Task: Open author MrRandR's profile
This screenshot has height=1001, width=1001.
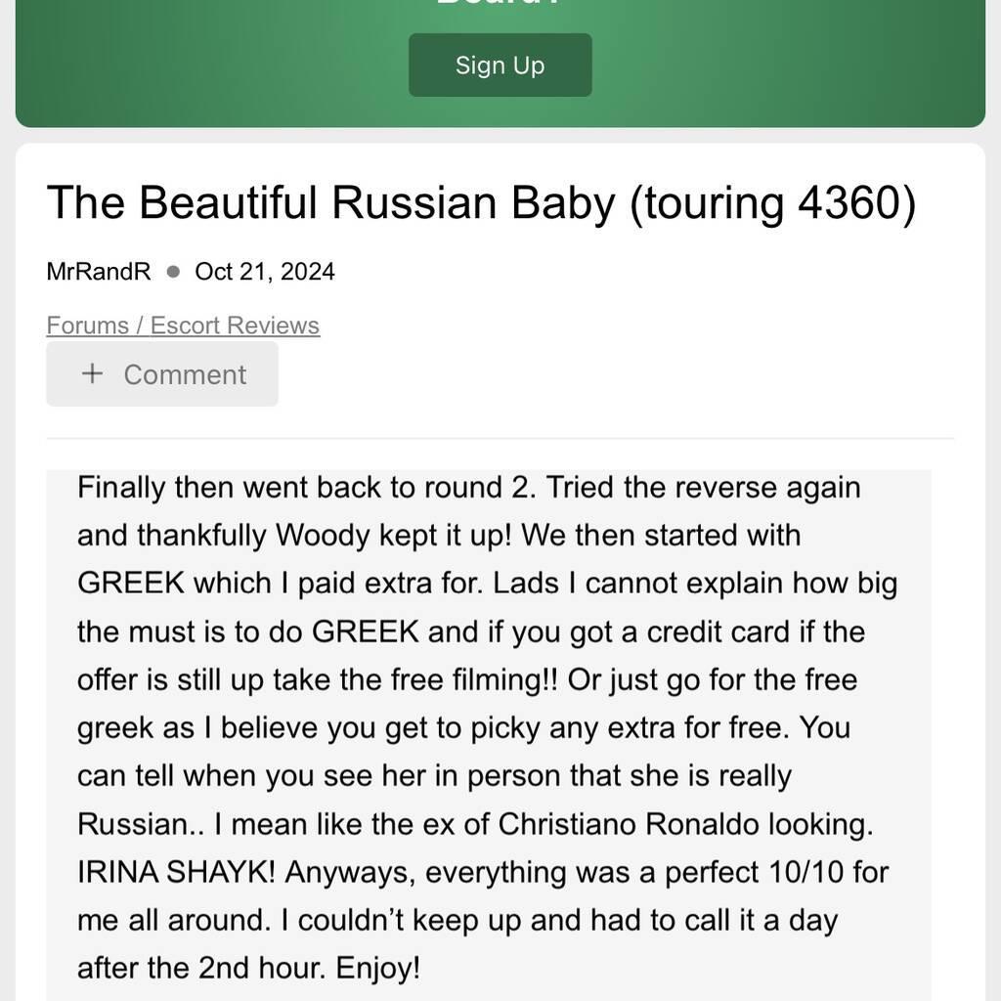Action: 99,272
